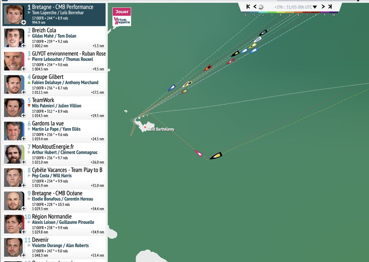Image resolution: width=369 pixels, height=262 pixels.
Task: Click plus icon on Breizh Cola portrait
Action: tap(23, 46)
